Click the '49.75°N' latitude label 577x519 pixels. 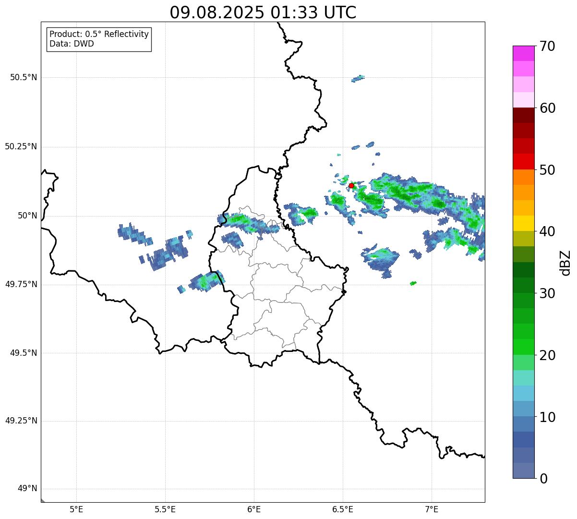(x=21, y=284)
